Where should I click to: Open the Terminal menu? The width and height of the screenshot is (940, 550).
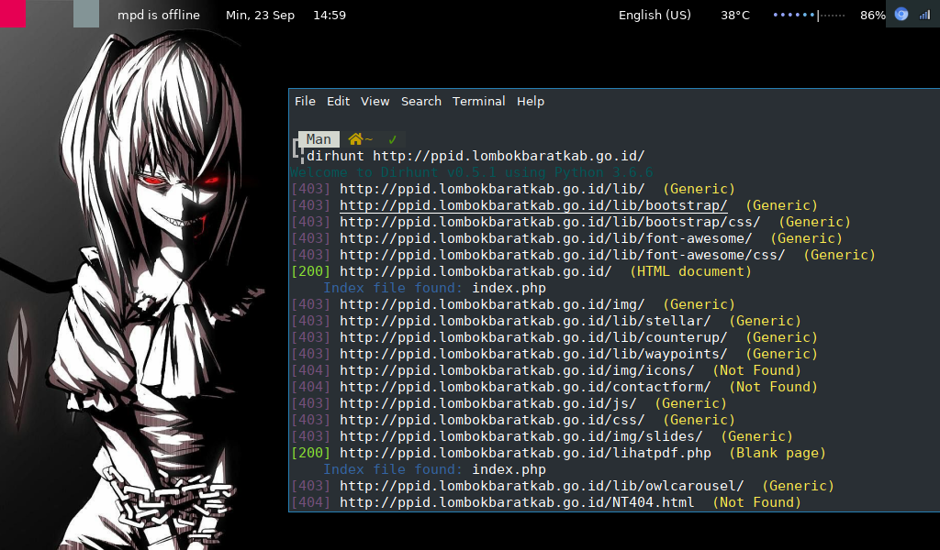[x=478, y=101]
